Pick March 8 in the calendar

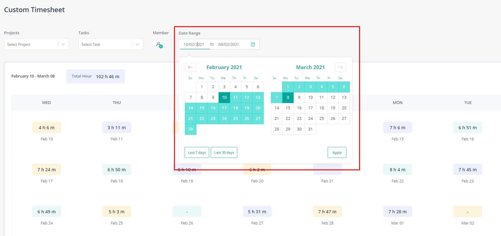(288, 98)
